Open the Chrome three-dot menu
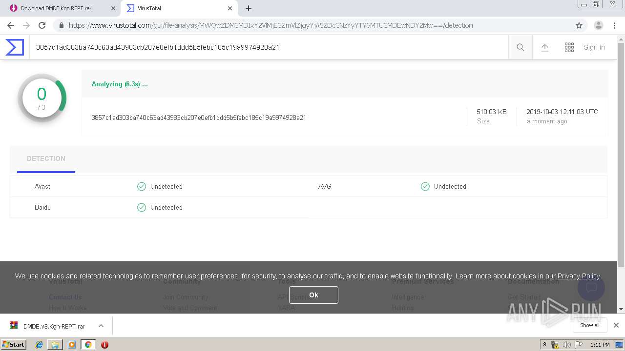The image size is (625, 351). click(615, 25)
